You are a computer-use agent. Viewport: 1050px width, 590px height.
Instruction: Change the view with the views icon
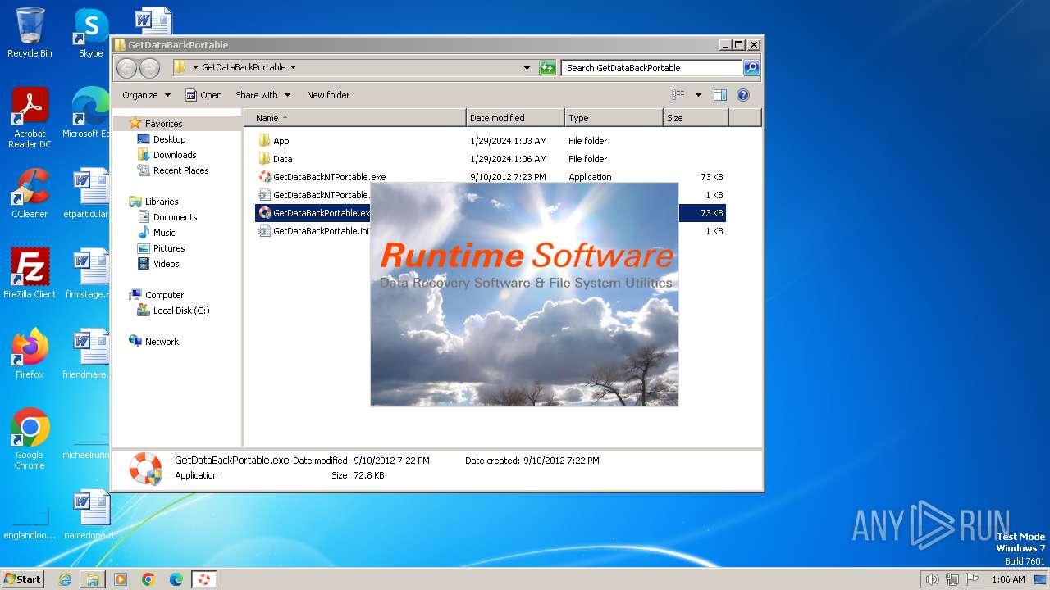[x=678, y=95]
